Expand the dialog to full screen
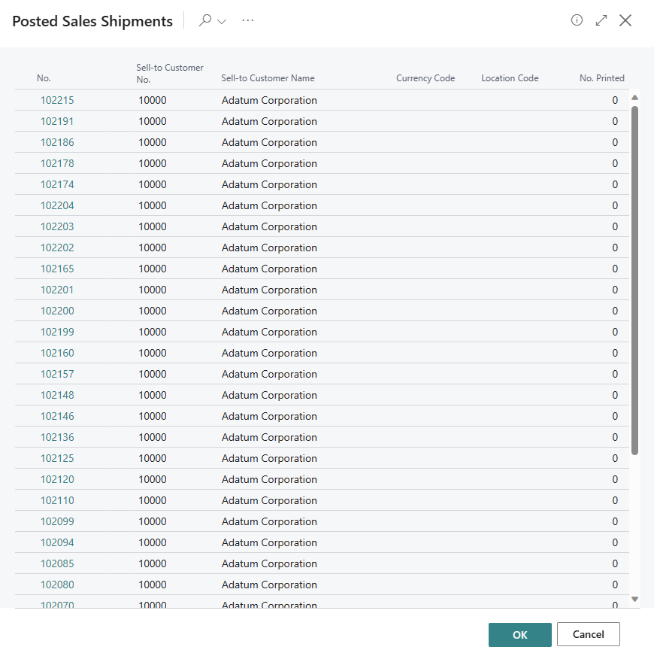Viewport: 654px width, 662px height. pyautogui.click(x=601, y=21)
